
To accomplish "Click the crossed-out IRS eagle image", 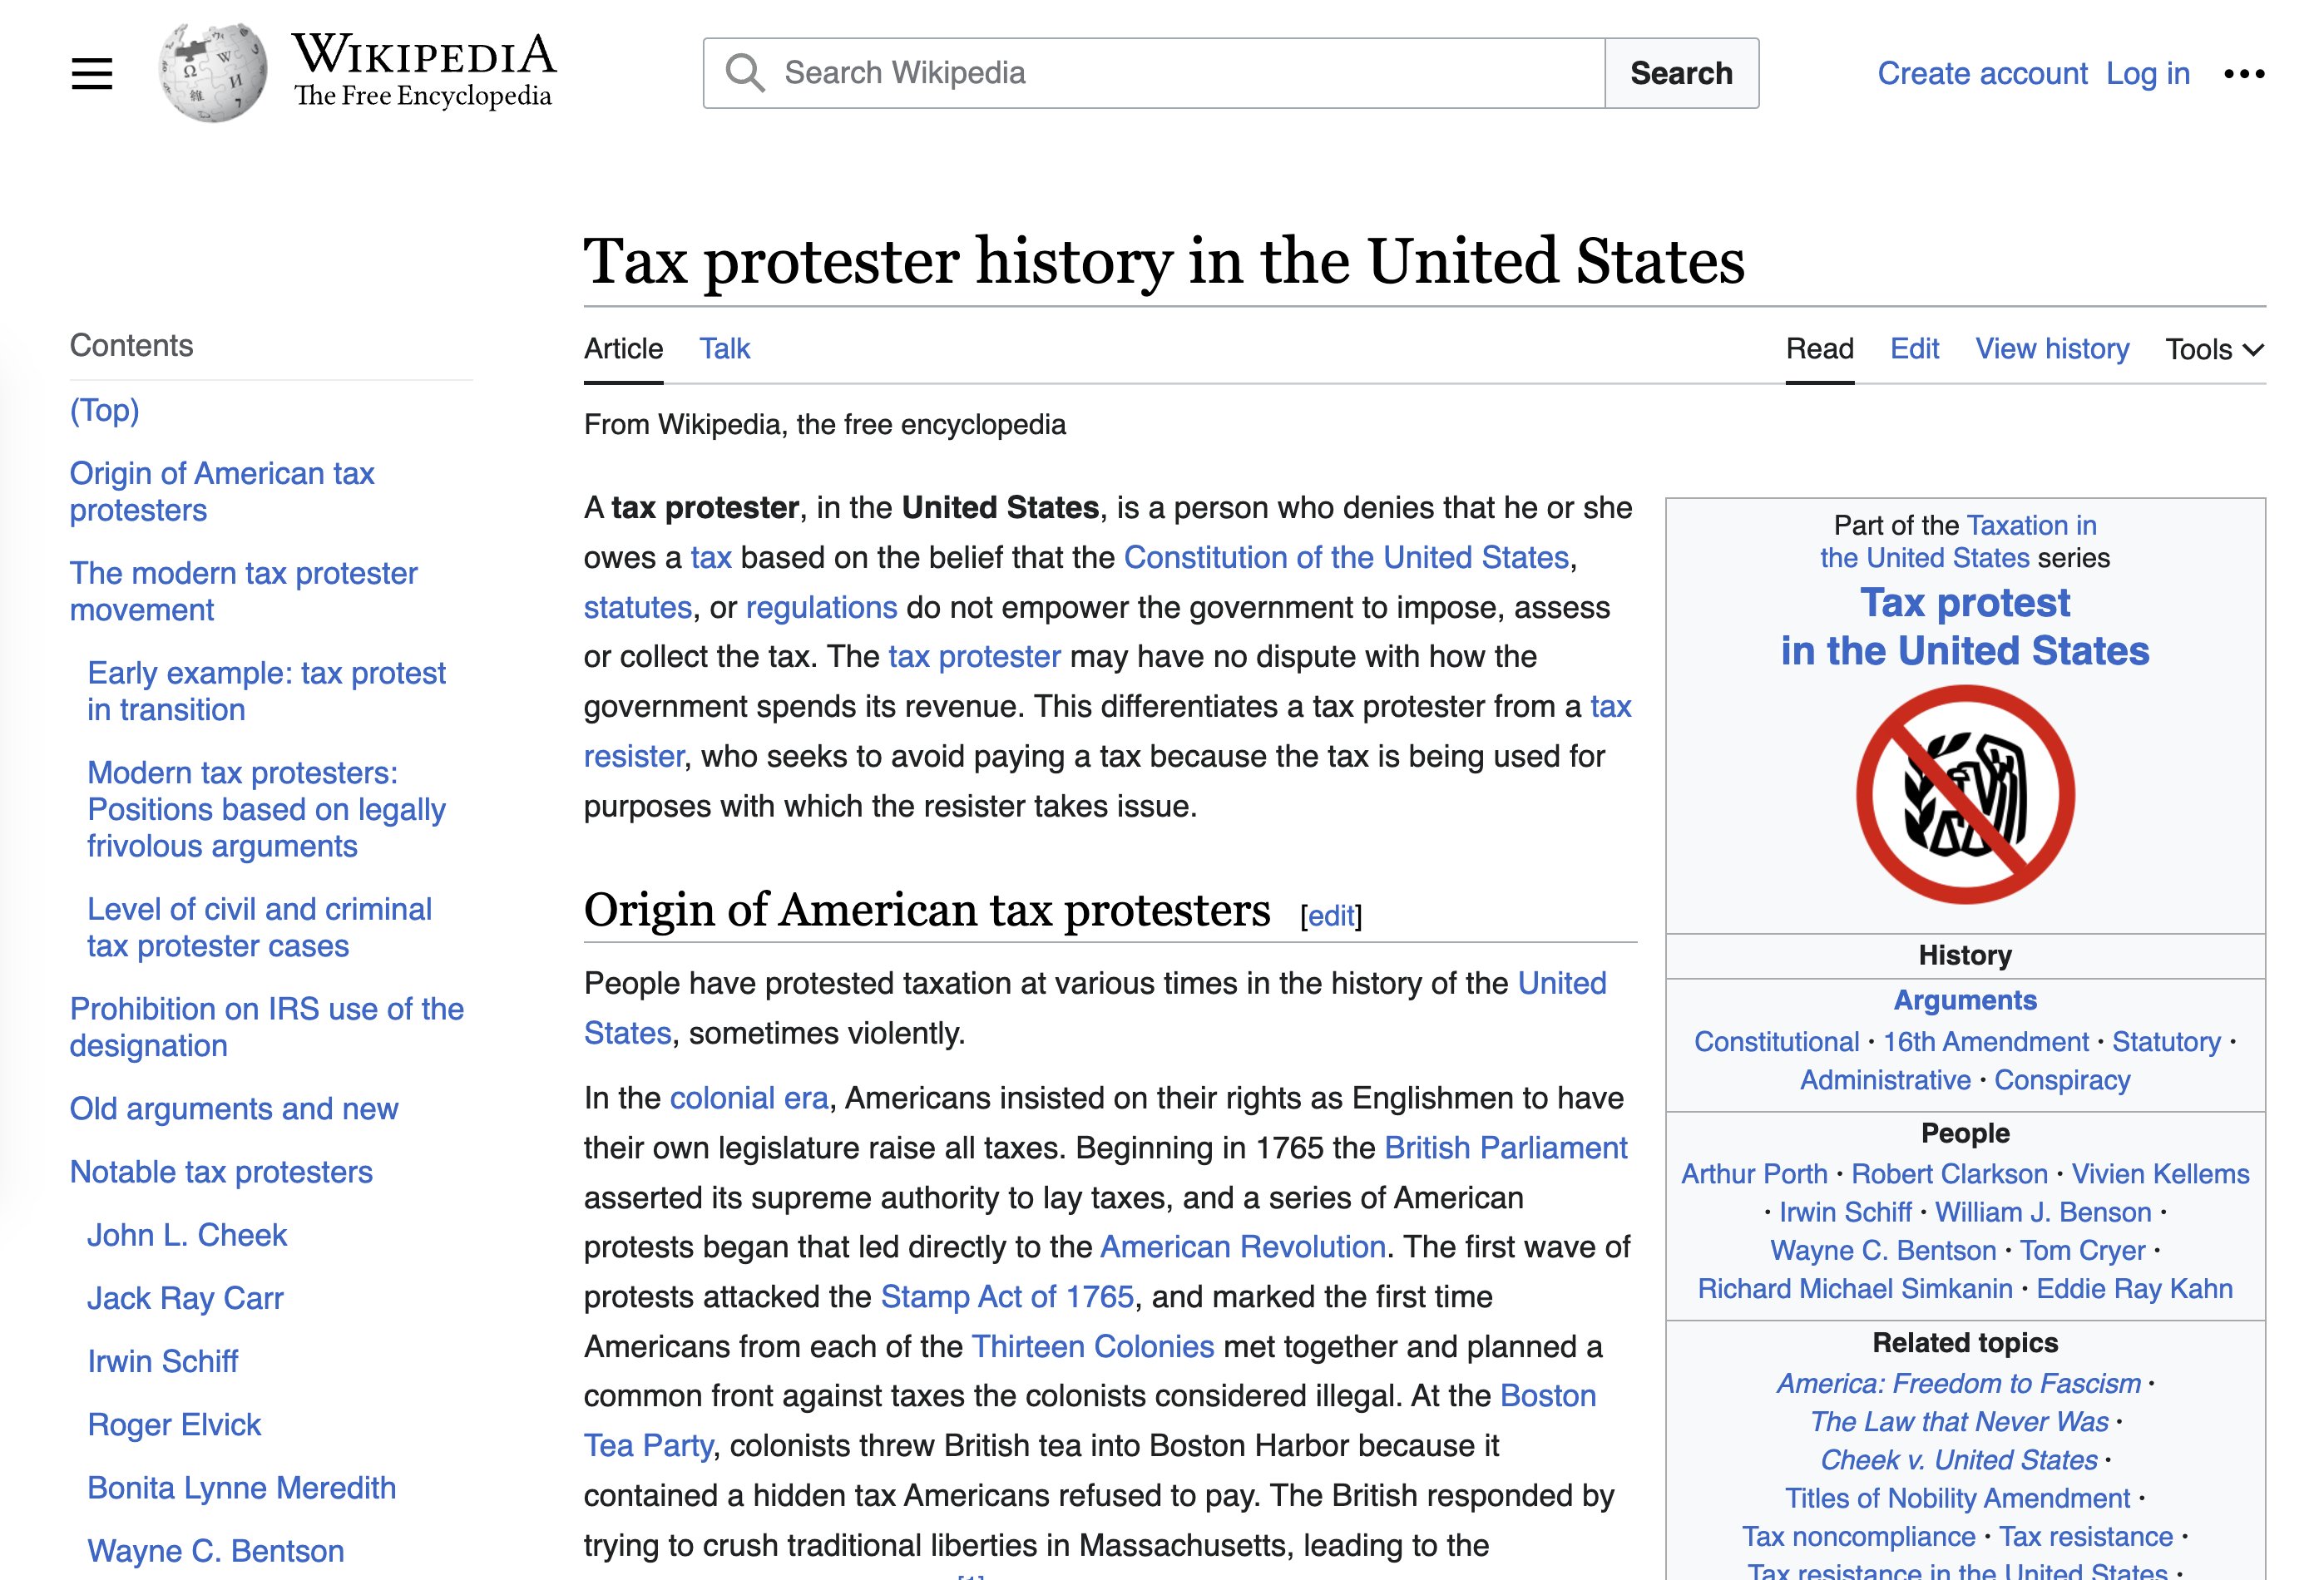I will [x=1964, y=795].
